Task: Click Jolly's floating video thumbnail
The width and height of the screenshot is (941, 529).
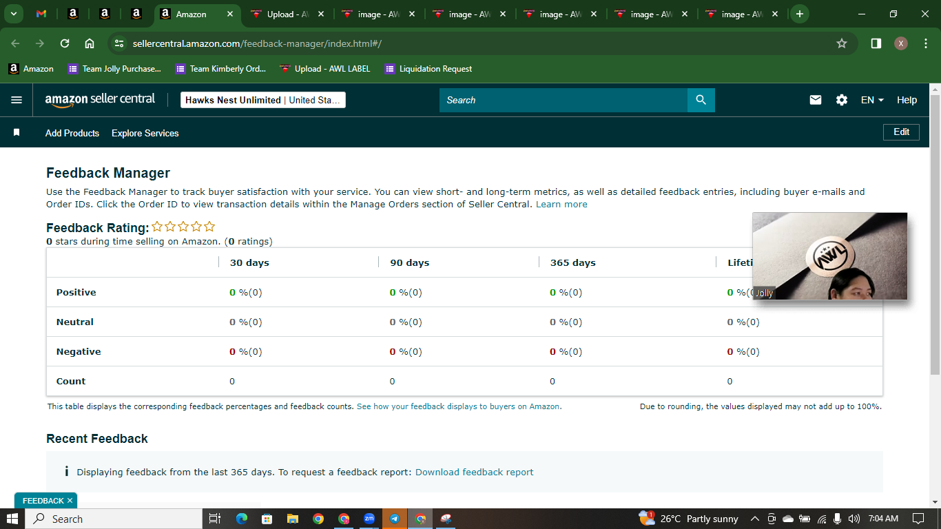Action: 829,256
